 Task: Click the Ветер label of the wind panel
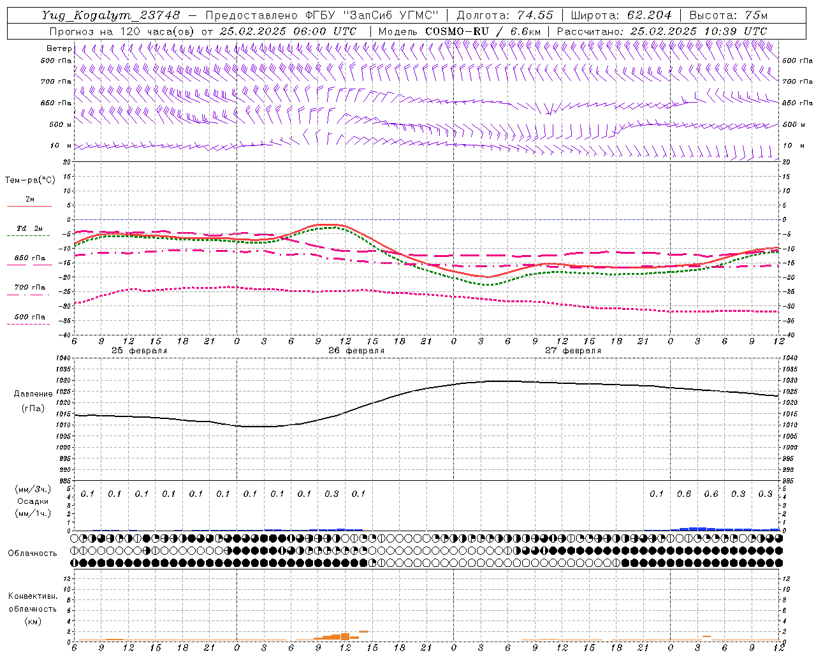(59, 48)
